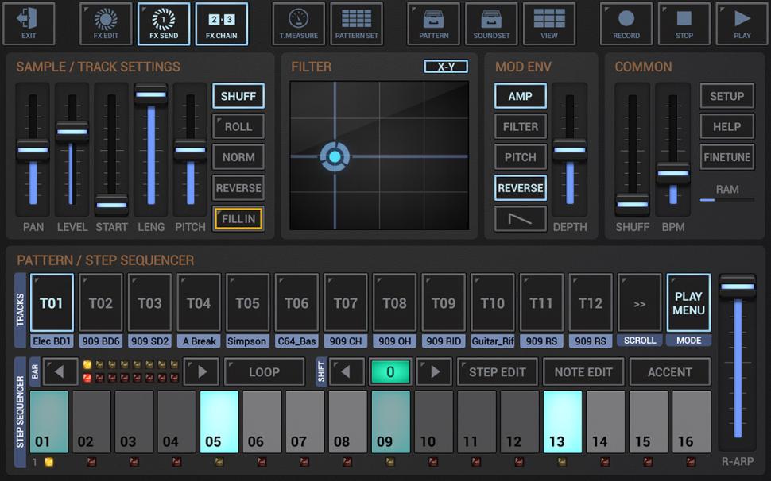Toggle the SHUFF sample option

click(238, 96)
